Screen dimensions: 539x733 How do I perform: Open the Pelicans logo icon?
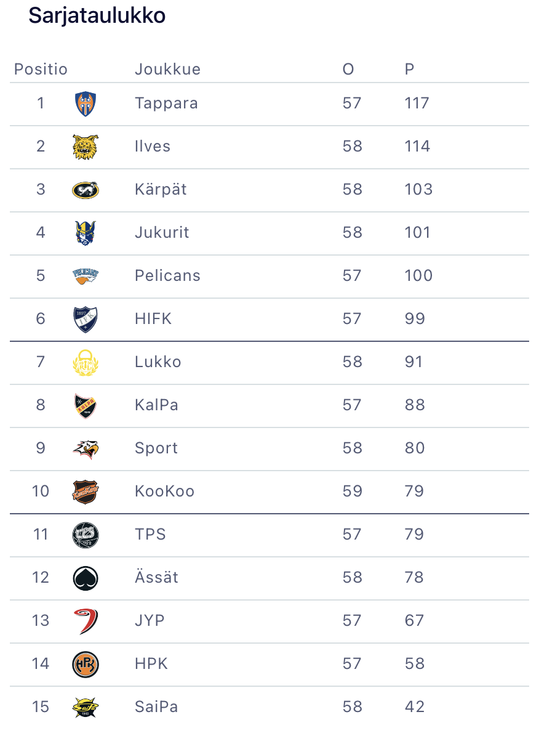[x=86, y=276]
